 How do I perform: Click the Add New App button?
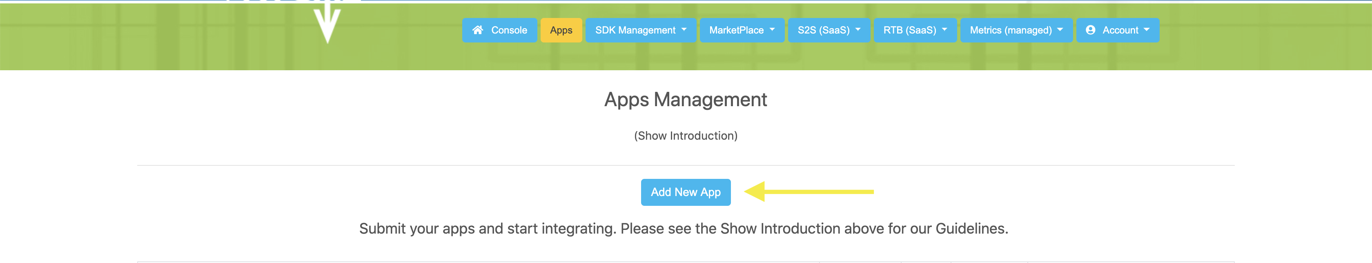pyautogui.click(x=686, y=192)
